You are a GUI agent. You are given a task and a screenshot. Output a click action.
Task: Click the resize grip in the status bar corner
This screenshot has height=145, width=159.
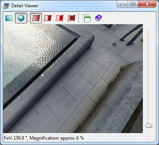154,140
